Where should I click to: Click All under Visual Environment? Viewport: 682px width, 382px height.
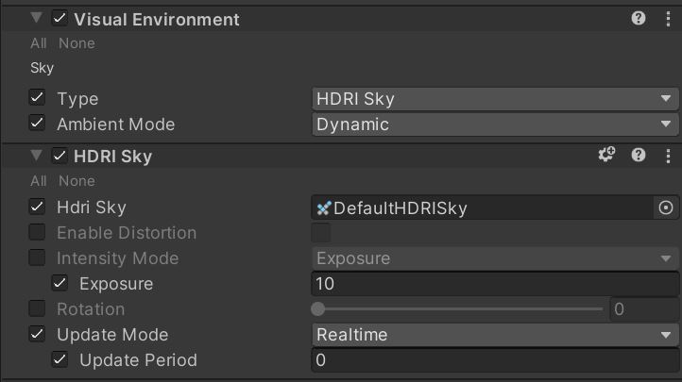pyautogui.click(x=39, y=43)
